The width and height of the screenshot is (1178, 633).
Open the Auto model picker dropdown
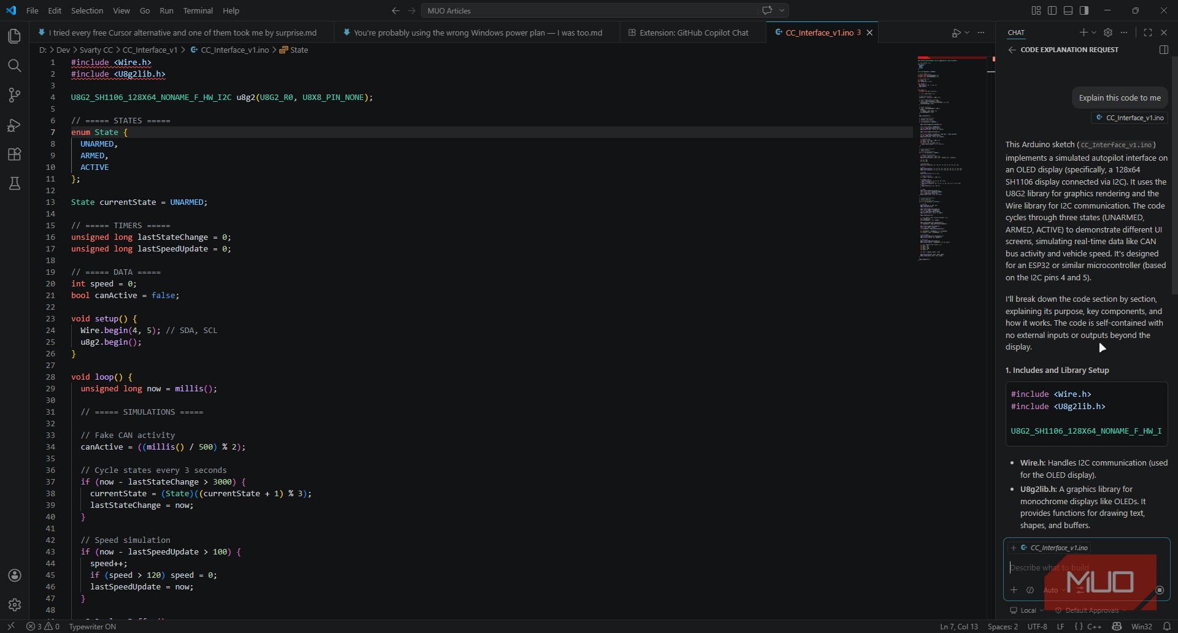pyautogui.click(x=1054, y=590)
